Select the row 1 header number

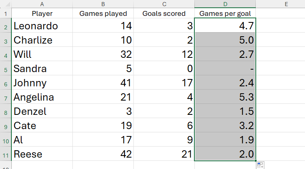coord(6,14)
